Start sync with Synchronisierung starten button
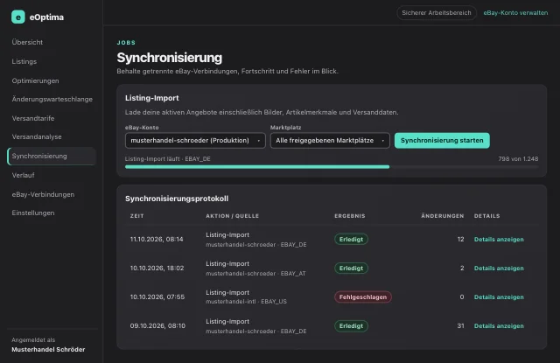Image resolution: width=560 pixels, height=363 pixels. tap(442, 140)
